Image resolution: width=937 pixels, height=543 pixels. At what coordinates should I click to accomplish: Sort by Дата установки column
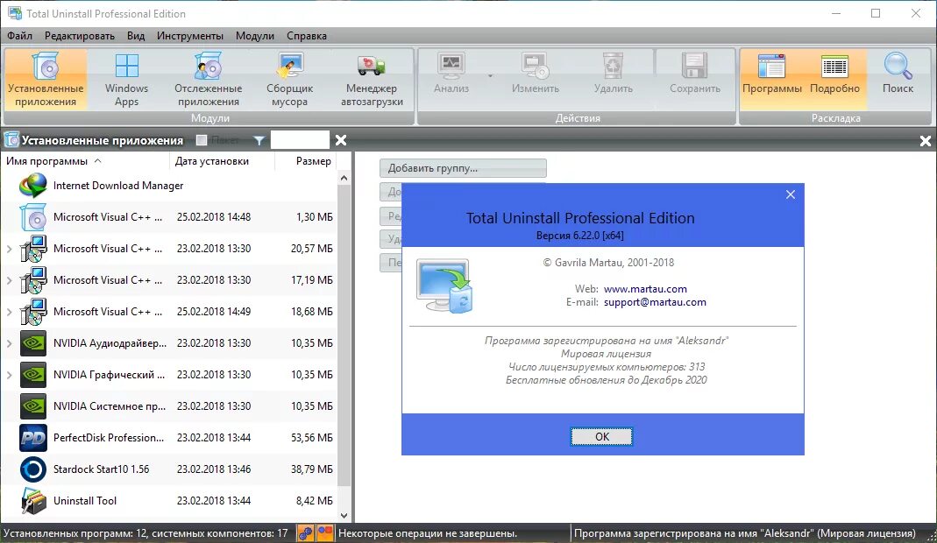click(223, 161)
